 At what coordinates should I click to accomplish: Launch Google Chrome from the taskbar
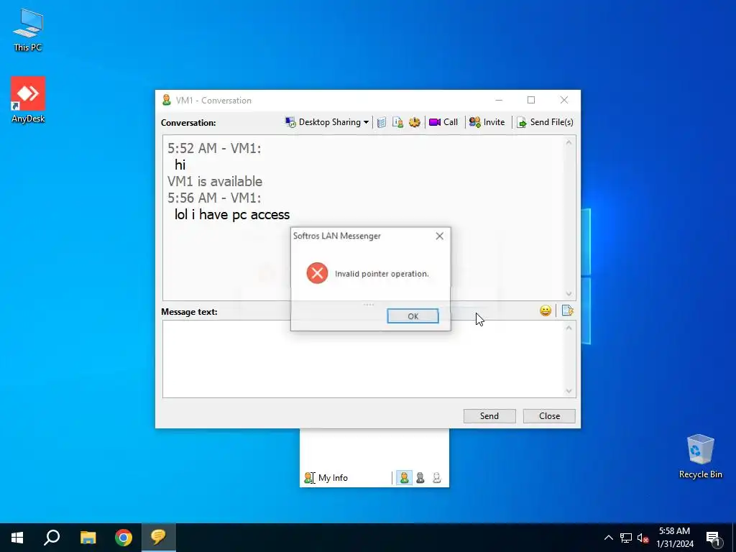click(124, 538)
